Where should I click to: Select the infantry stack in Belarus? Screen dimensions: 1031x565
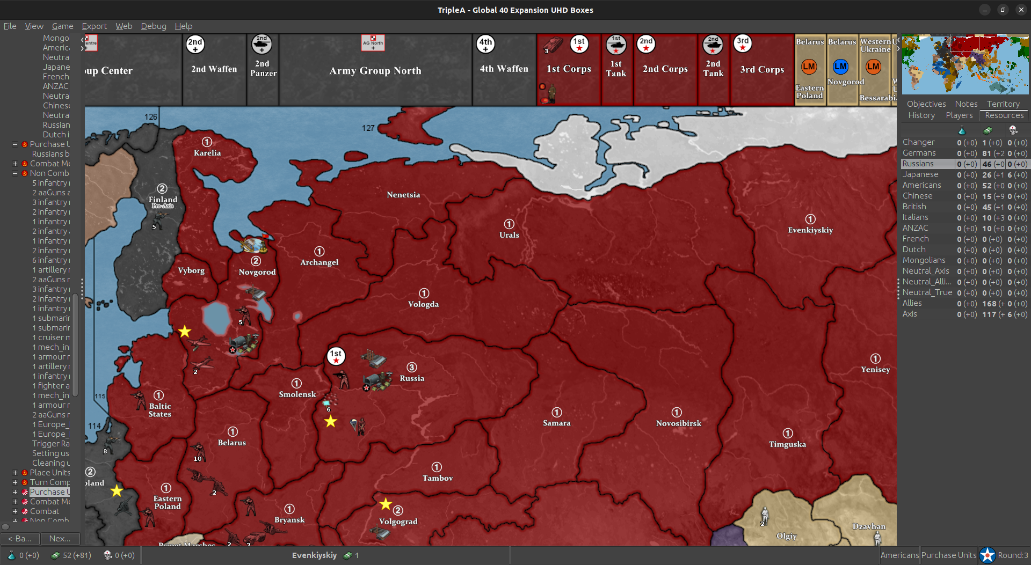point(199,451)
